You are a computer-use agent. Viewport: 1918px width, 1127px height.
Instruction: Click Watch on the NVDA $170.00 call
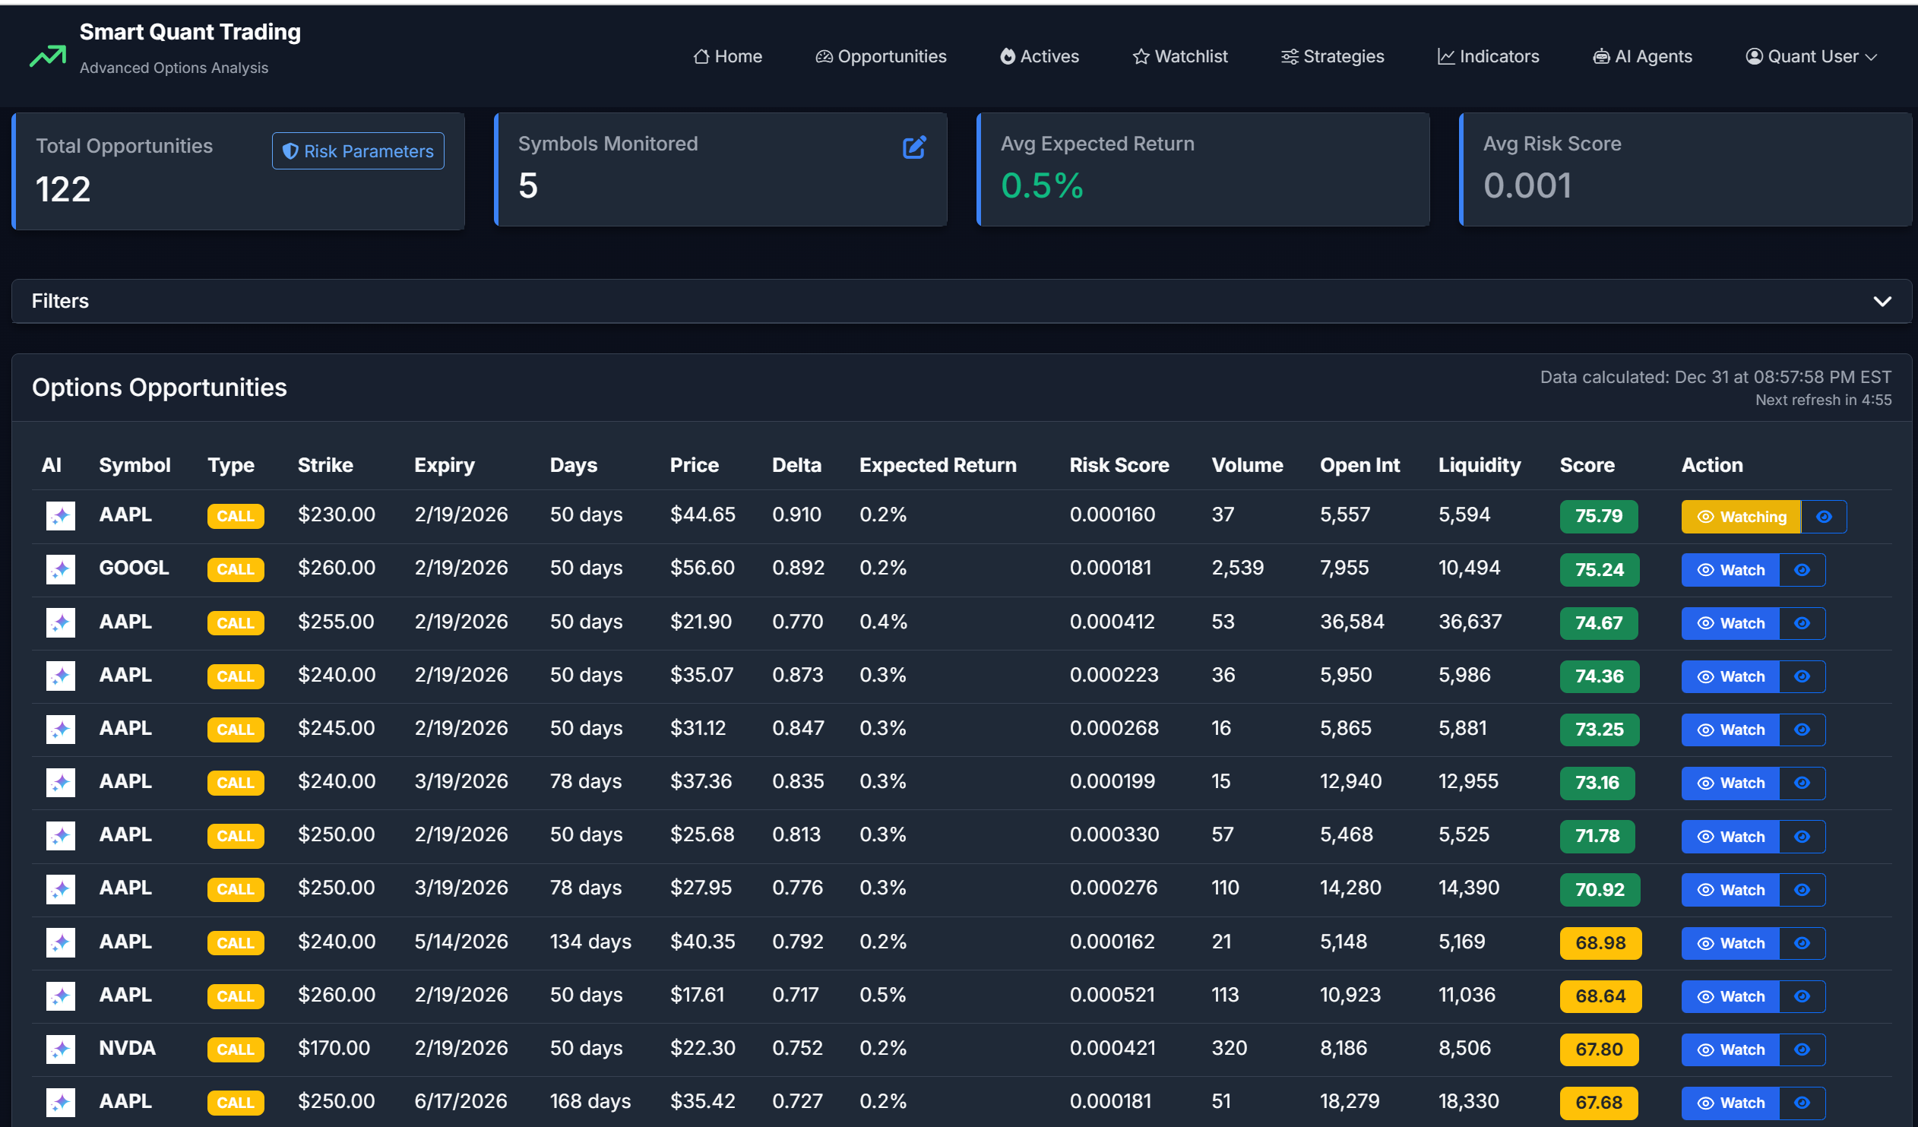(1730, 1049)
